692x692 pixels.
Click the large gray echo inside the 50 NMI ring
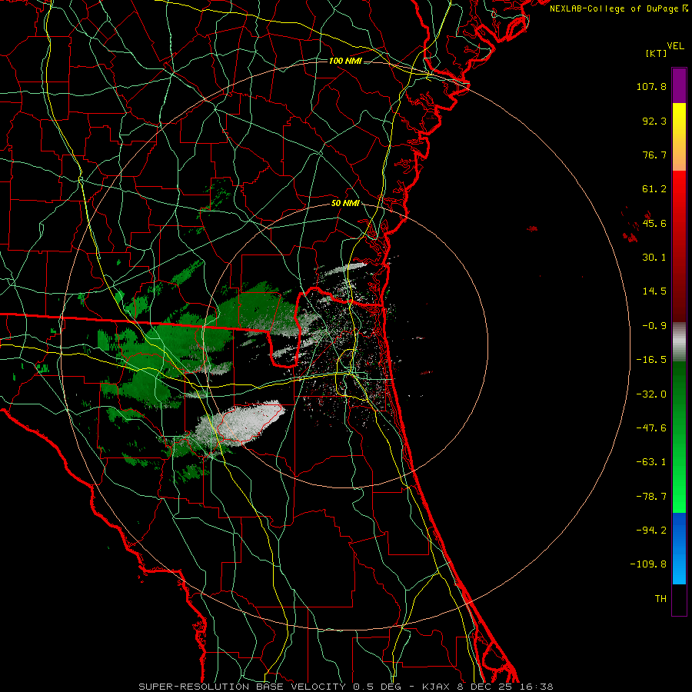[x=241, y=423]
